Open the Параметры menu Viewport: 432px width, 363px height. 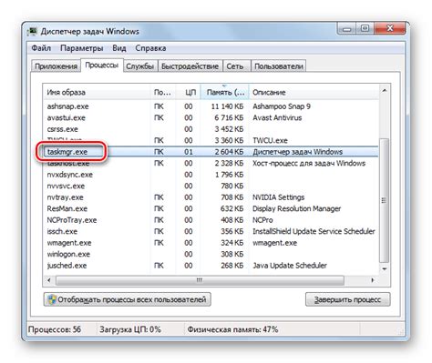(82, 48)
